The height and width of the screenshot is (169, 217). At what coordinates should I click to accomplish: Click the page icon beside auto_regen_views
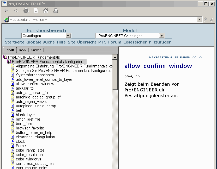point(13,102)
